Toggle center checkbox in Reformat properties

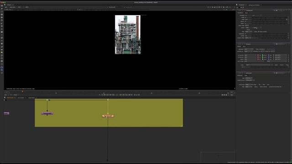pyautogui.click(x=252, y=85)
